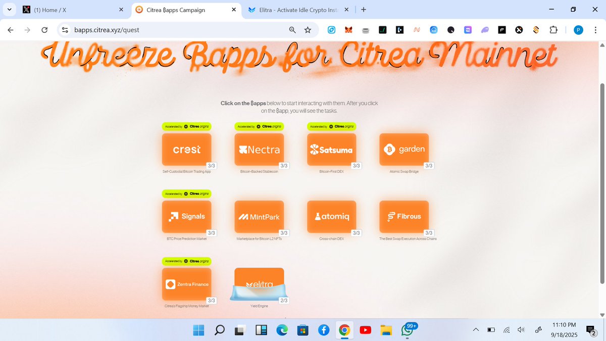Open the Extensions puzzle menu
The image size is (606, 341).
(553, 30)
